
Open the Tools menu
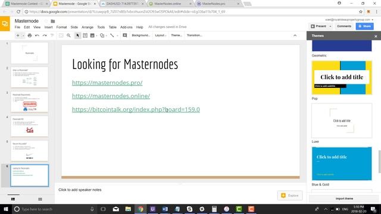pos(101,27)
